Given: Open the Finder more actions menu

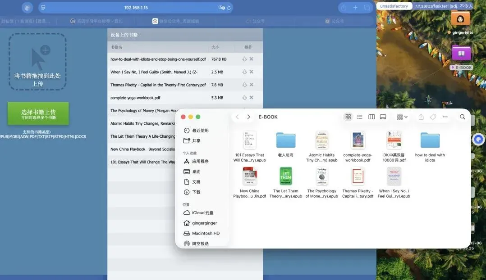Looking at the screenshot, I should pos(445,117).
